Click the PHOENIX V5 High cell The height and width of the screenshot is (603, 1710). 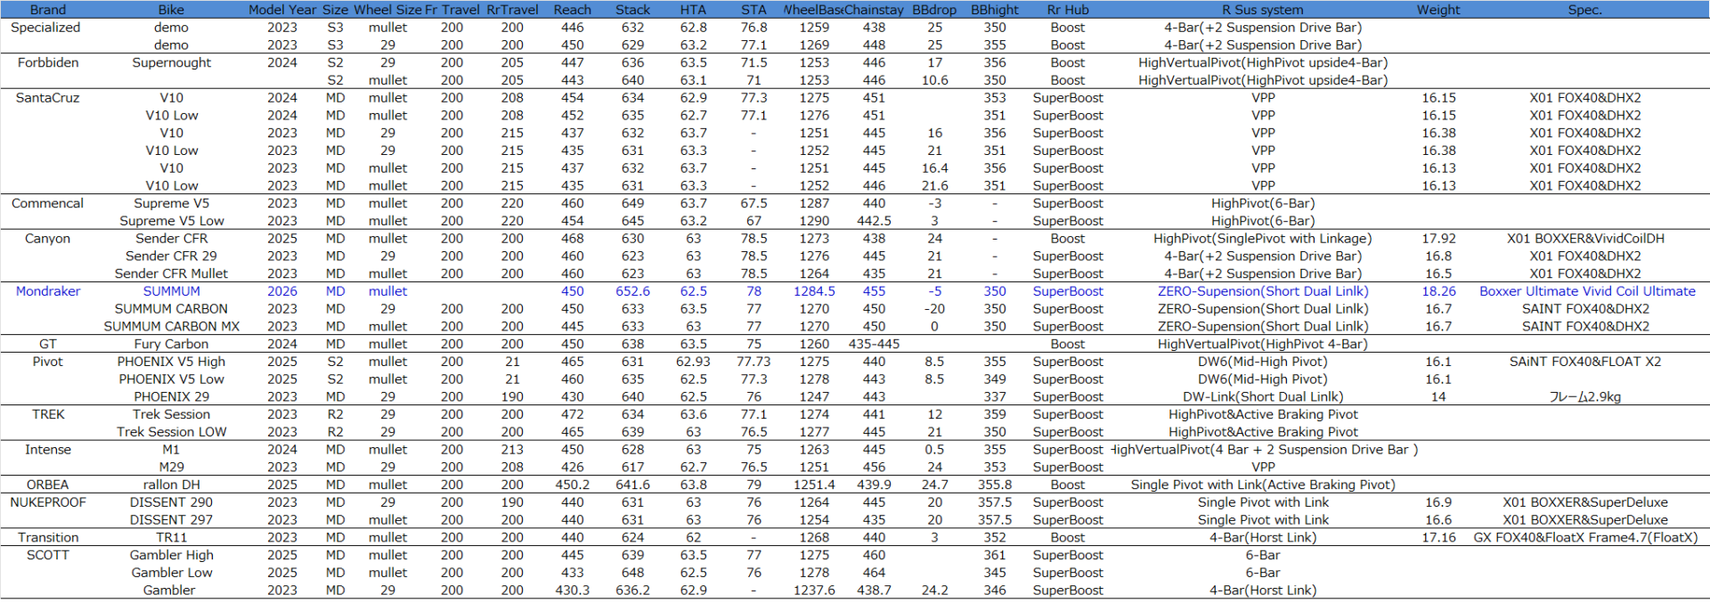(x=171, y=362)
